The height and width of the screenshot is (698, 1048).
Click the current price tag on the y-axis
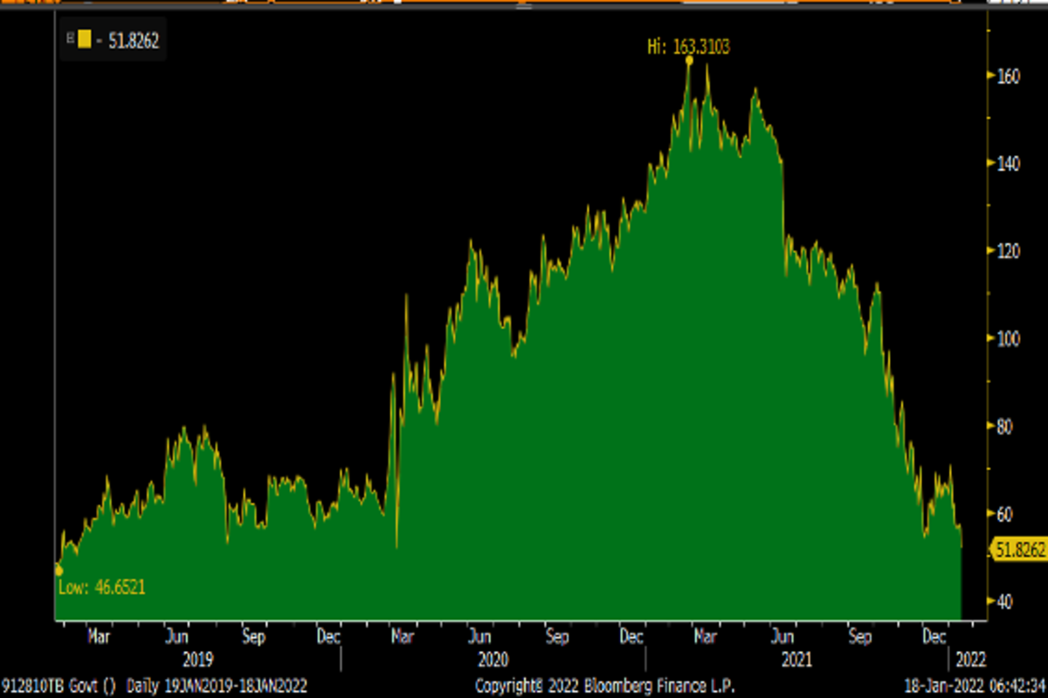point(1020,549)
